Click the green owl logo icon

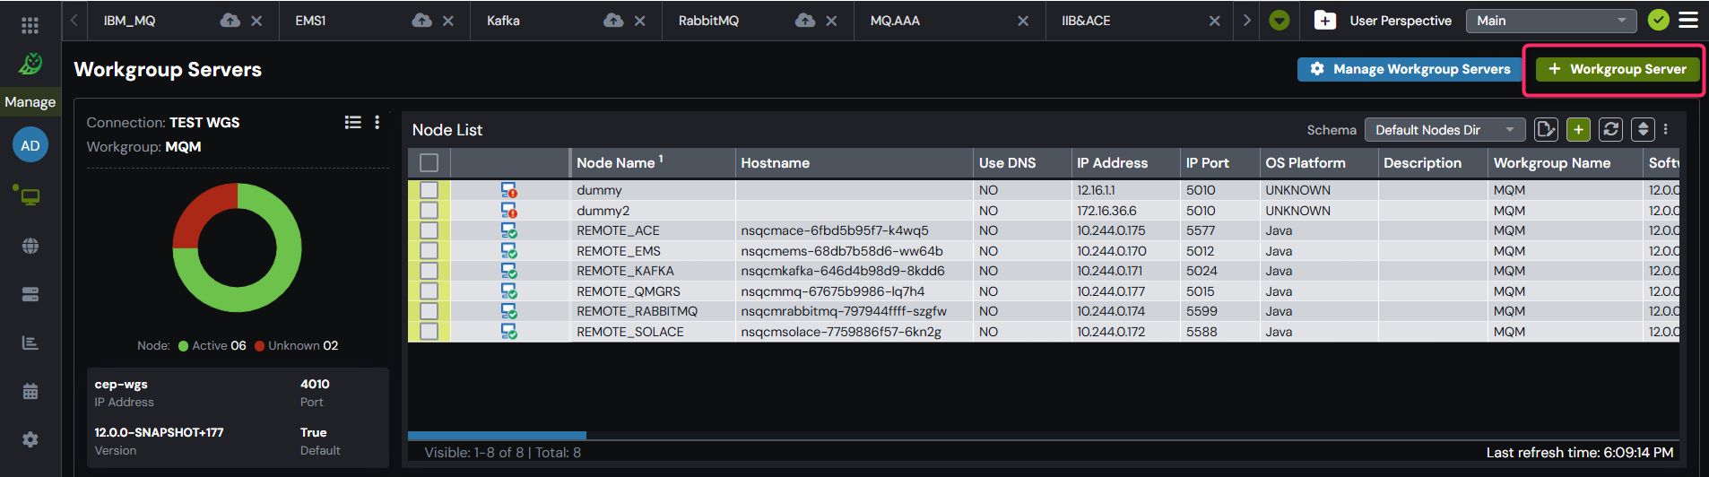click(x=30, y=64)
